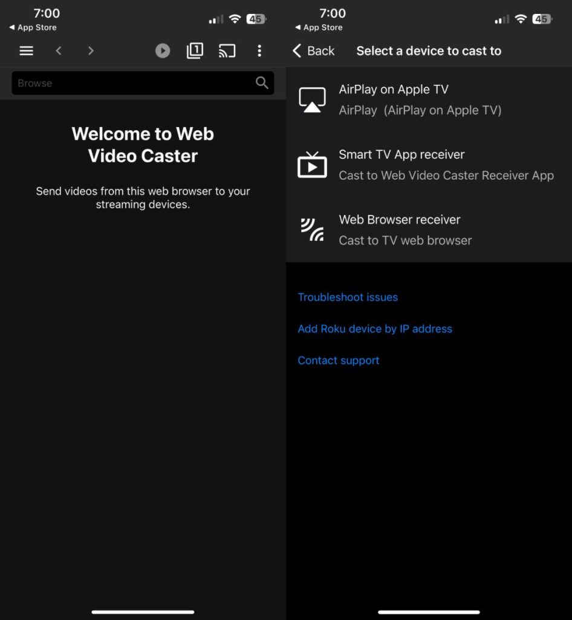572x620 pixels.
Task: Tap the forward navigation arrow
Action: (x=91, y=51)
